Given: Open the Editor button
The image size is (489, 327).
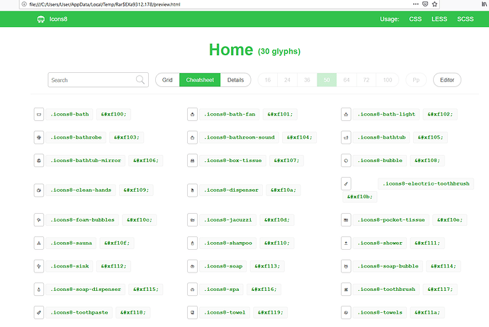Looking at the screenshot, I should click(x=447, y=80).
